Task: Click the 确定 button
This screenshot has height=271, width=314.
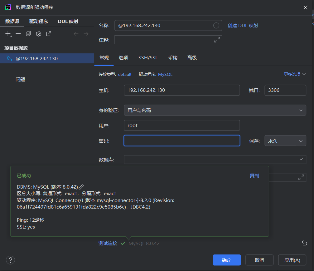Action: pos(227,260)
